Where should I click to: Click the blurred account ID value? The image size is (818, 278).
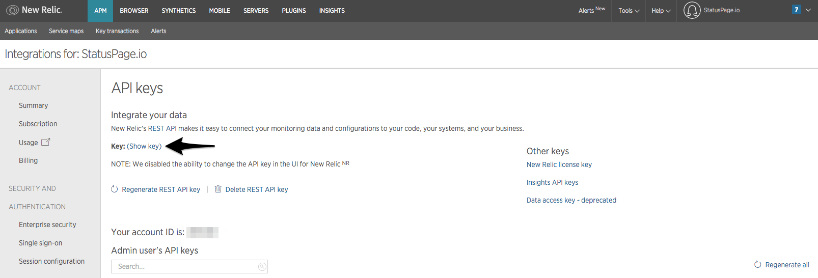(203, 232)
